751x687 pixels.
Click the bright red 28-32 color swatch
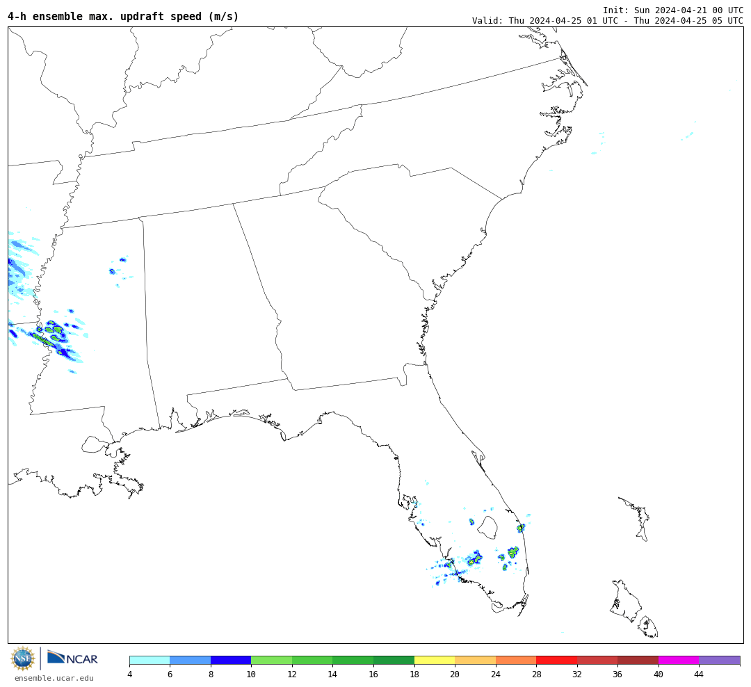pyautogui.click(x=556, y=660)
